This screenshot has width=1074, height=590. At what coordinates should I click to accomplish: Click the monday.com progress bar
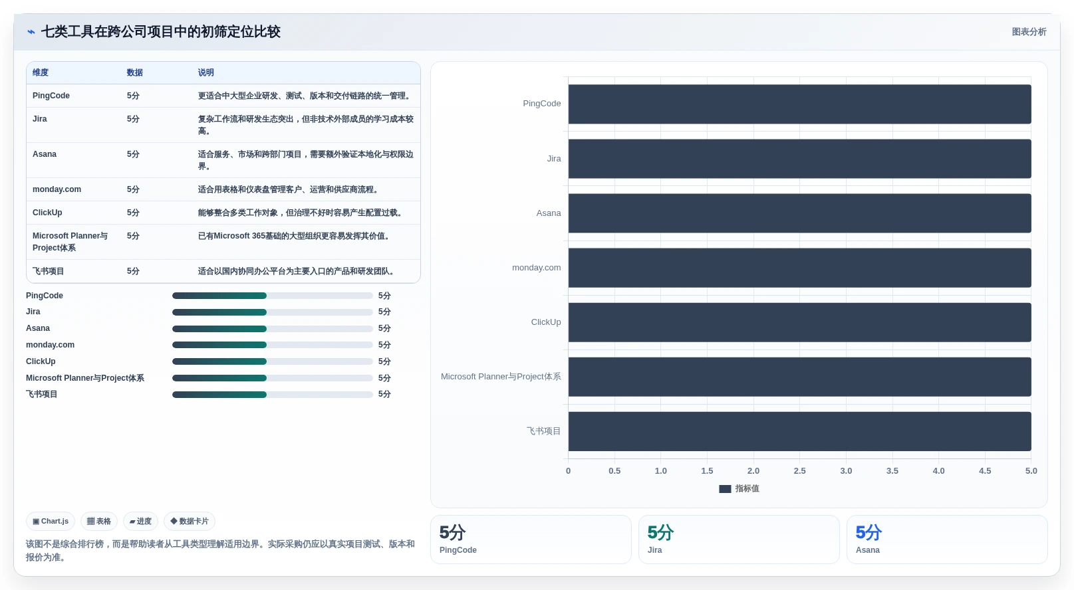point(273,345)
